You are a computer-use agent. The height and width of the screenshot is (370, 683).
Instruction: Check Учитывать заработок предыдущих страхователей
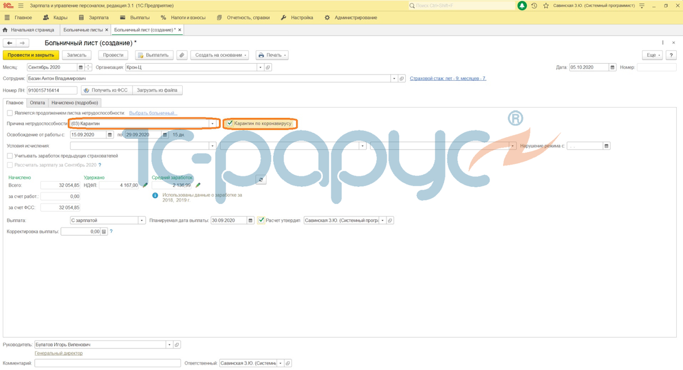[x=10, y=156]
